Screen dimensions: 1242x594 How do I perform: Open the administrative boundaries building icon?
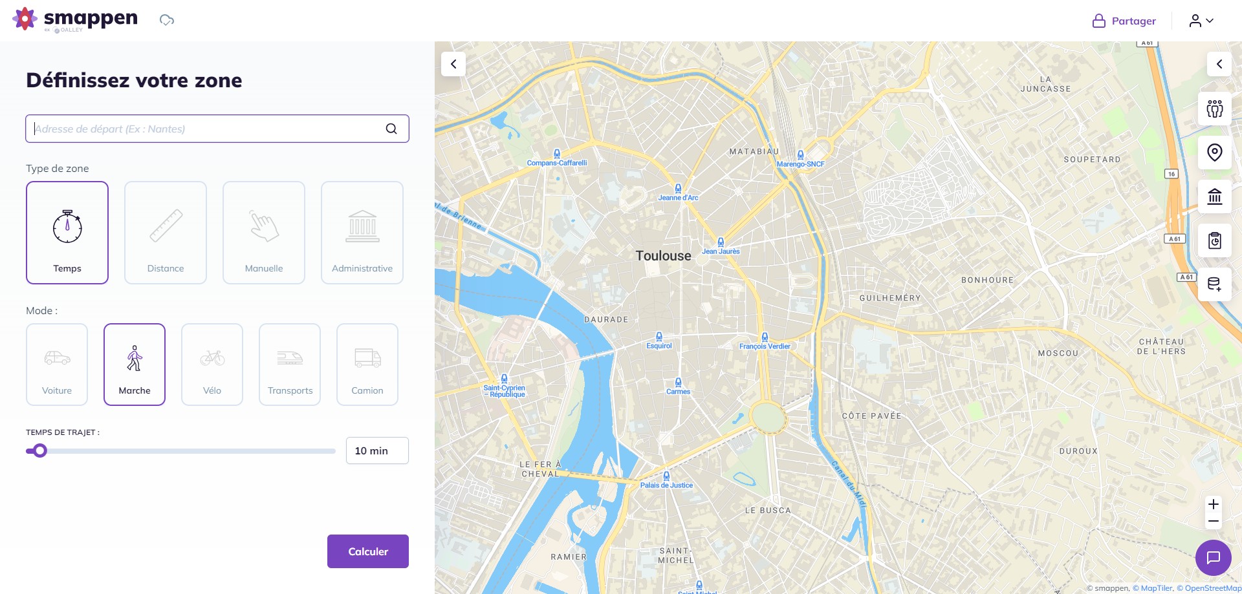[x=1215, y=196]
